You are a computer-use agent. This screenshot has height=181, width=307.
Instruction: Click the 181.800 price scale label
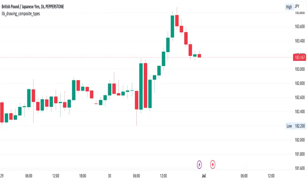point(299,154)
